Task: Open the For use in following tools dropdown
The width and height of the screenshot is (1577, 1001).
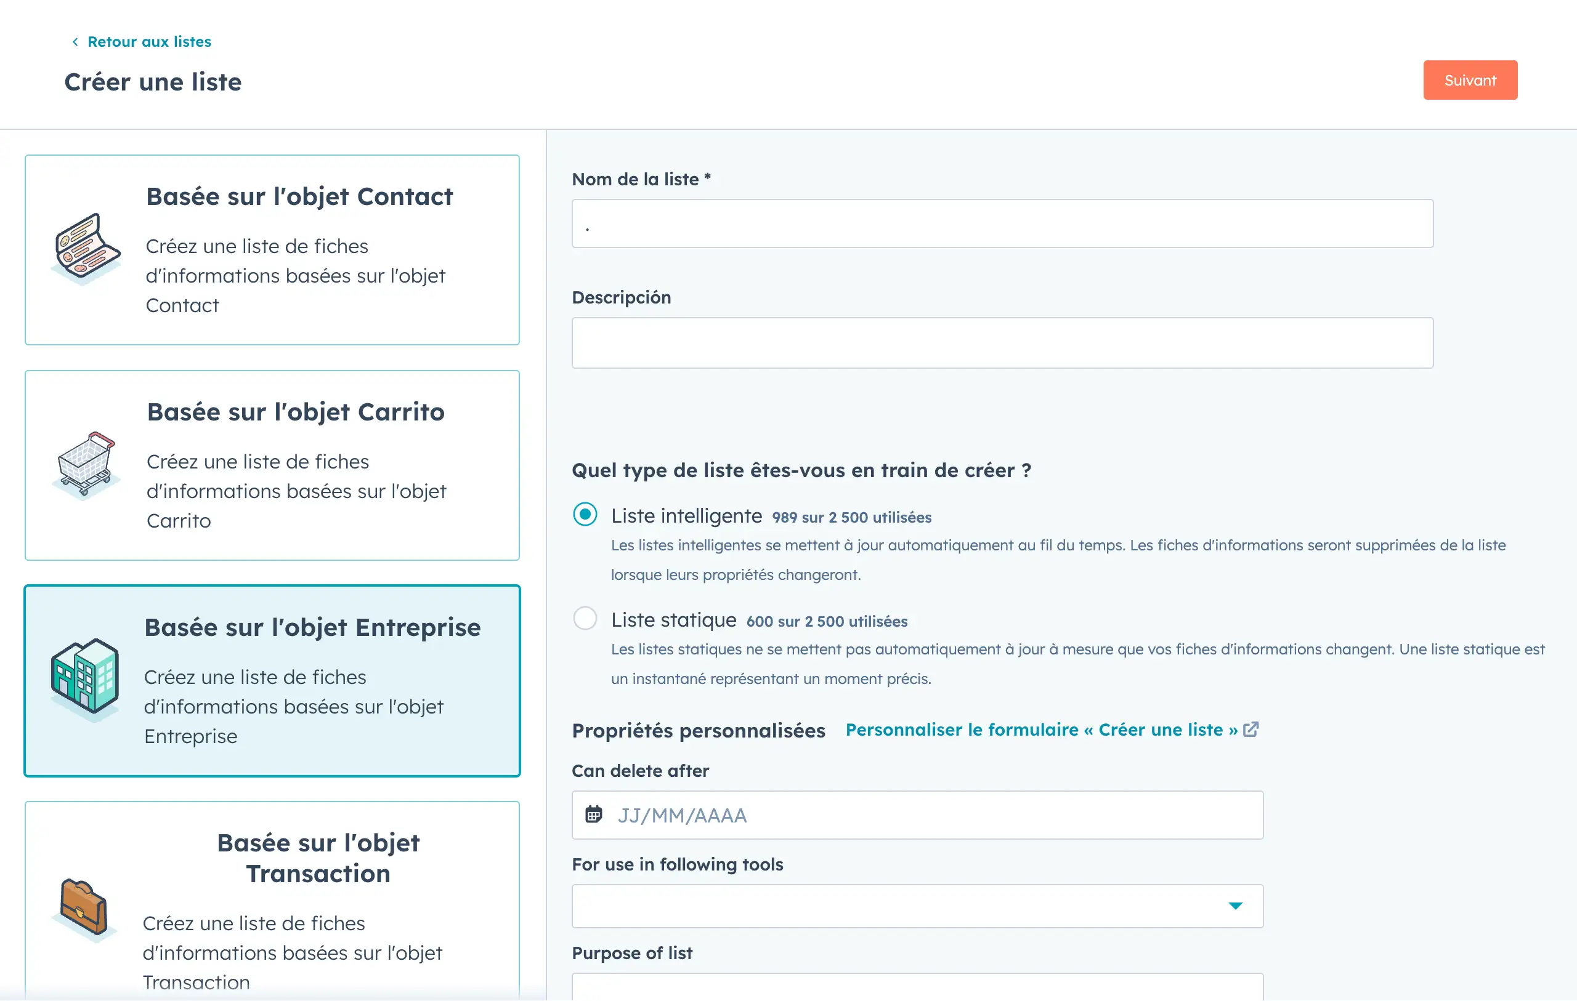Action: pos(917,906)
